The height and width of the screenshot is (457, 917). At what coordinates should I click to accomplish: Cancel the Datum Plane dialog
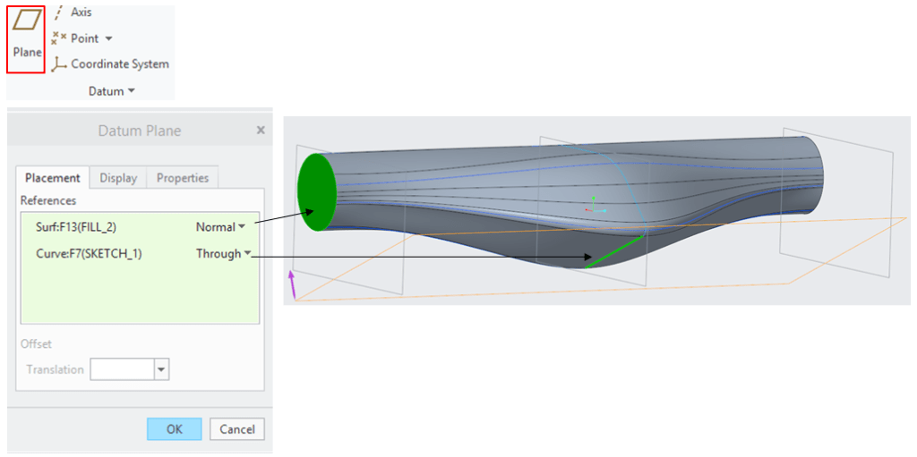[237, 429]
